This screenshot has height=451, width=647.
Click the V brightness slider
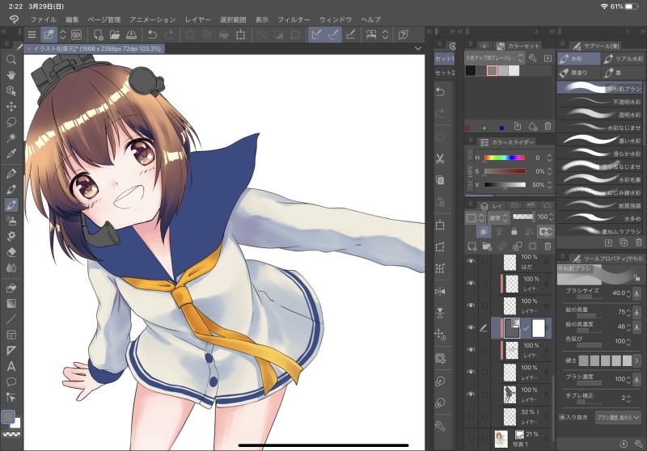(x=505, y=185)
